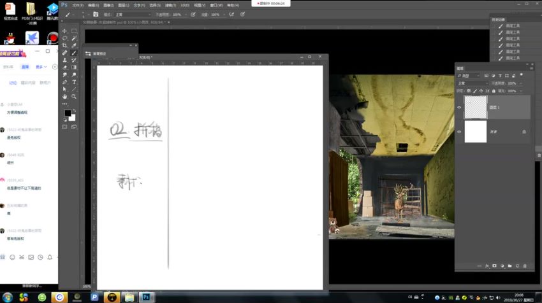542x303 pixels.
Task: Open the brush flow dropdown arrow
Action: (224, 15)
